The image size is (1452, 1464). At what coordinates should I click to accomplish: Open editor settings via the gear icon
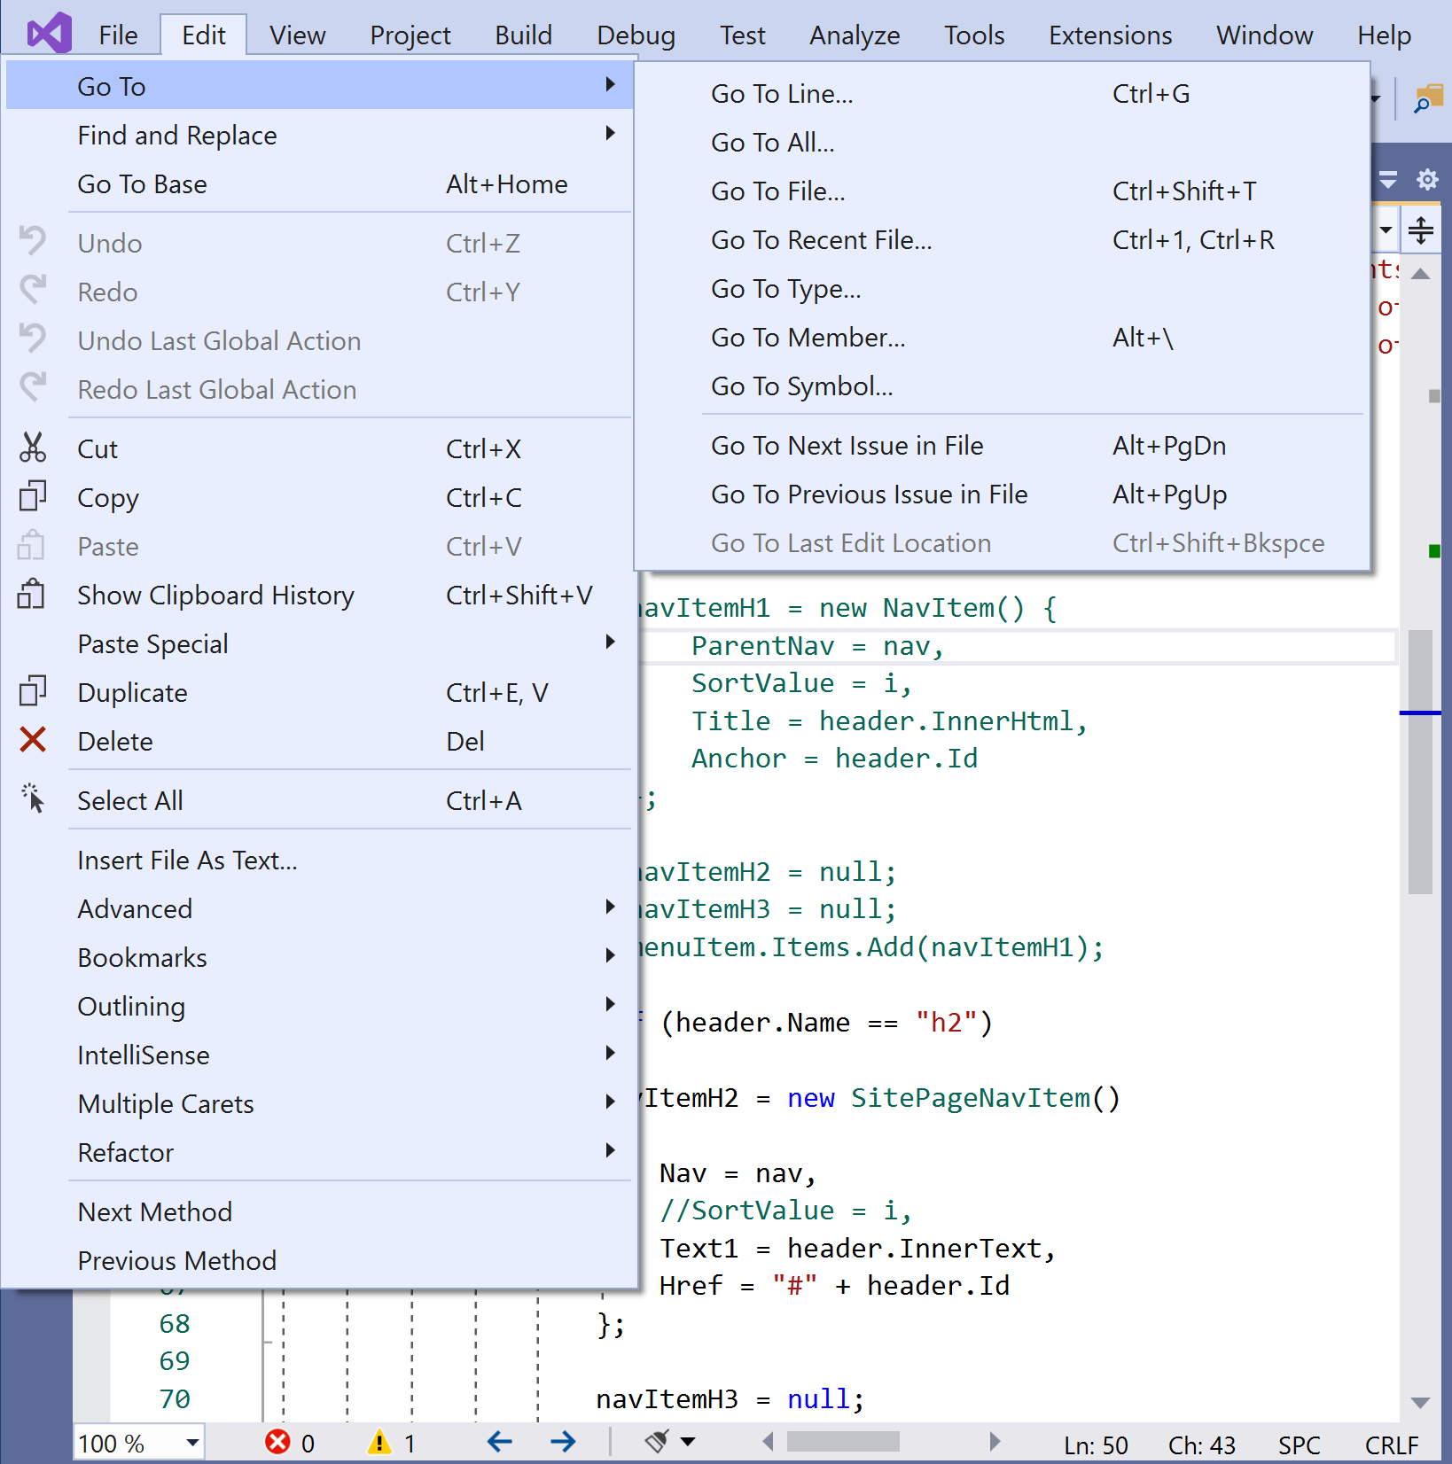click(x=1426, y=178)
